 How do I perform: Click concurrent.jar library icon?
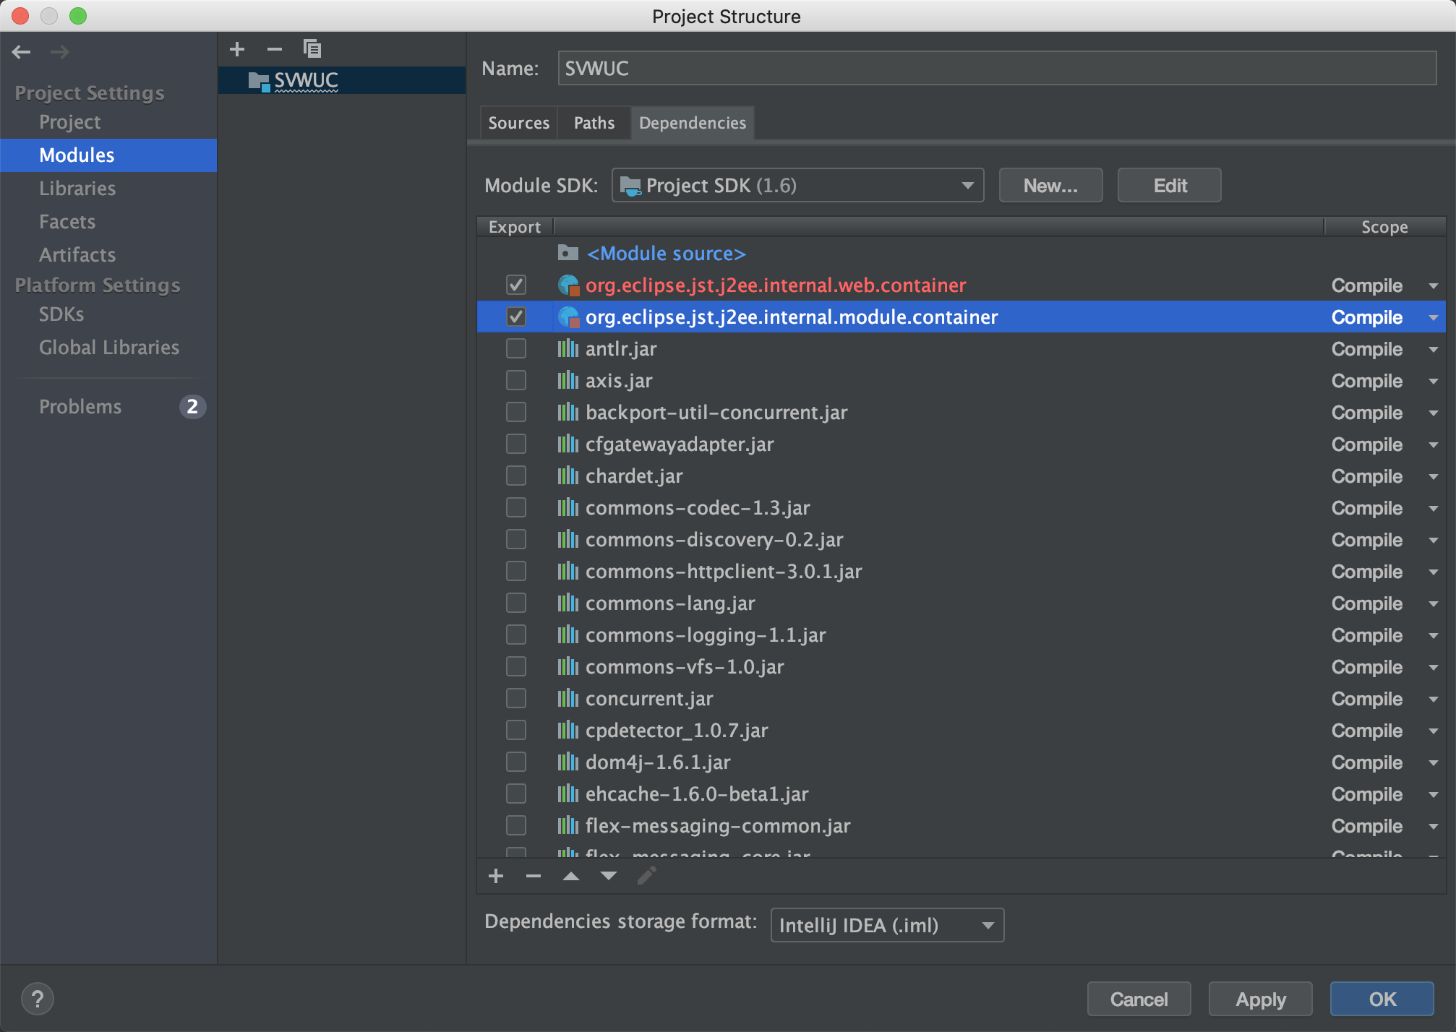pos(568,699)
